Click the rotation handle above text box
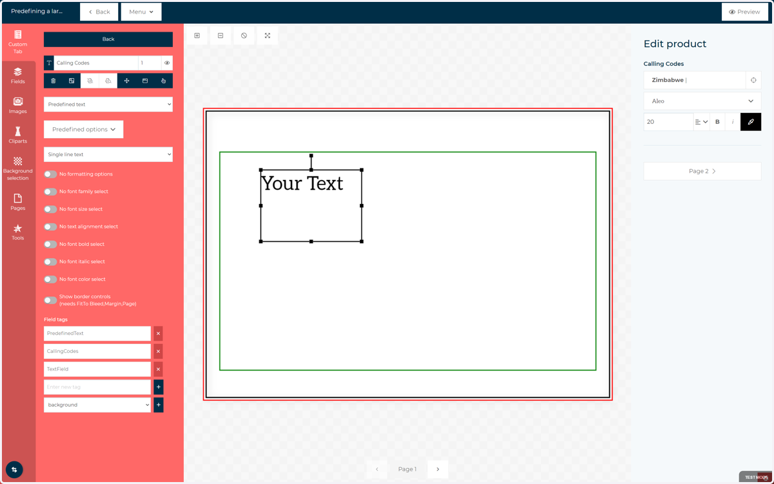 click(311, 156)
